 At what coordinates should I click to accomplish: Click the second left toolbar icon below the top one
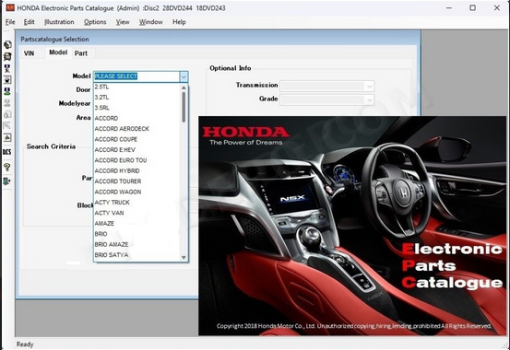click(x=7, y=56)
